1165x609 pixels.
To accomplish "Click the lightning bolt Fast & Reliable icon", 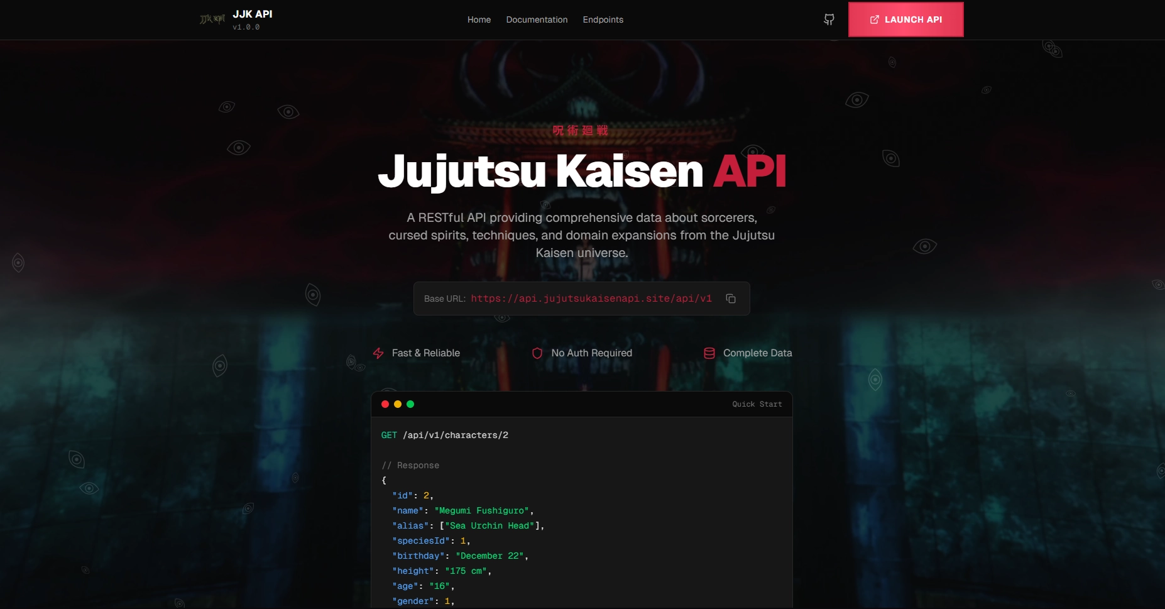I will tap(378, 353).
